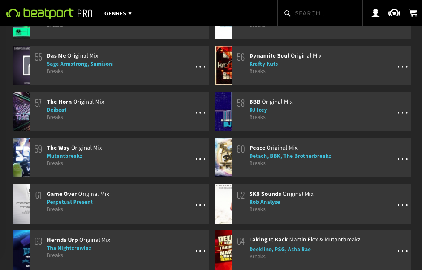This screenshot has width=422, height=270.
Task: Open track The Way Original Mix
Action: (x=74, y=148)
